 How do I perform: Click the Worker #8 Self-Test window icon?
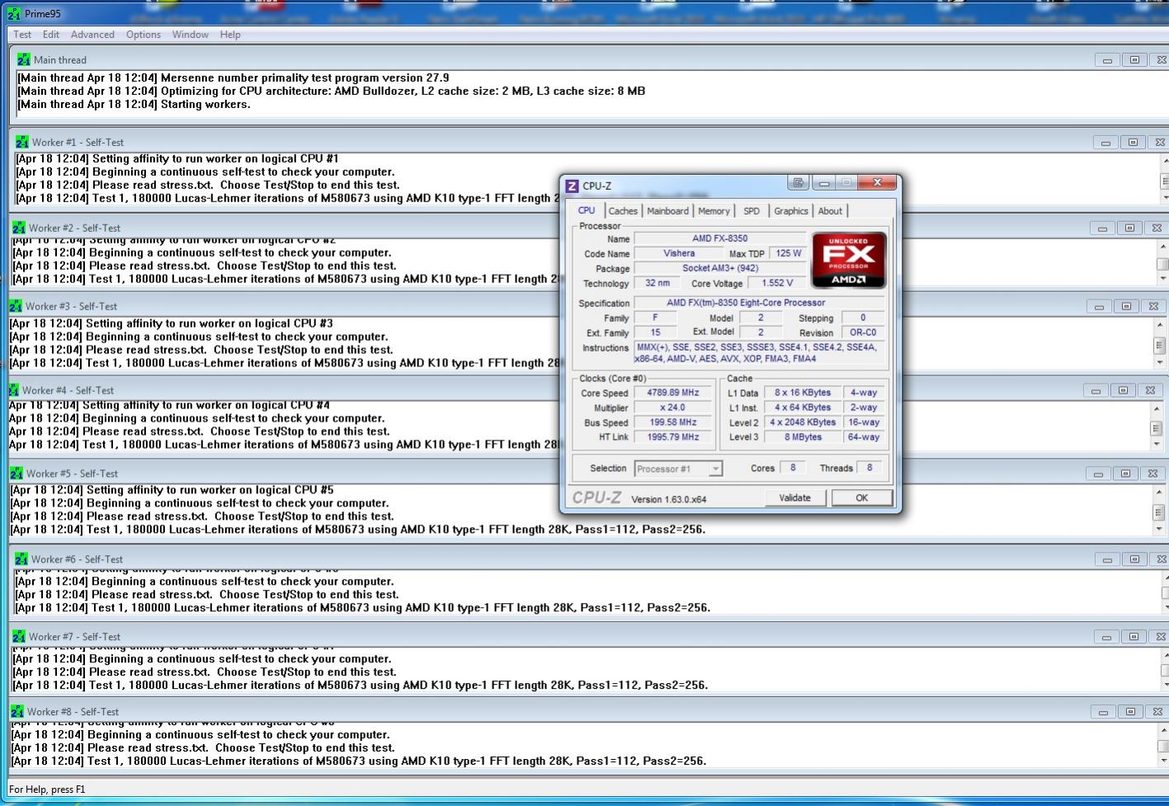[x=16, y=711]
